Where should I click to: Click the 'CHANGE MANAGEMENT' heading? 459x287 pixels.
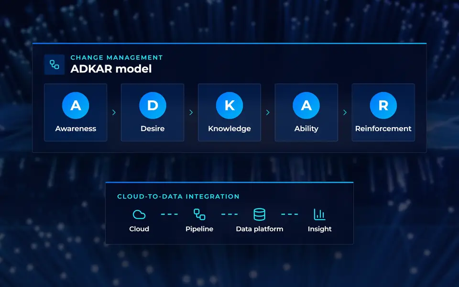click(x=117, y=58)
